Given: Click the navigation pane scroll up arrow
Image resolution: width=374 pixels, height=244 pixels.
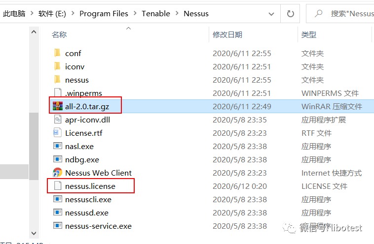Looking at the screenshot, I should pos(34,32).
